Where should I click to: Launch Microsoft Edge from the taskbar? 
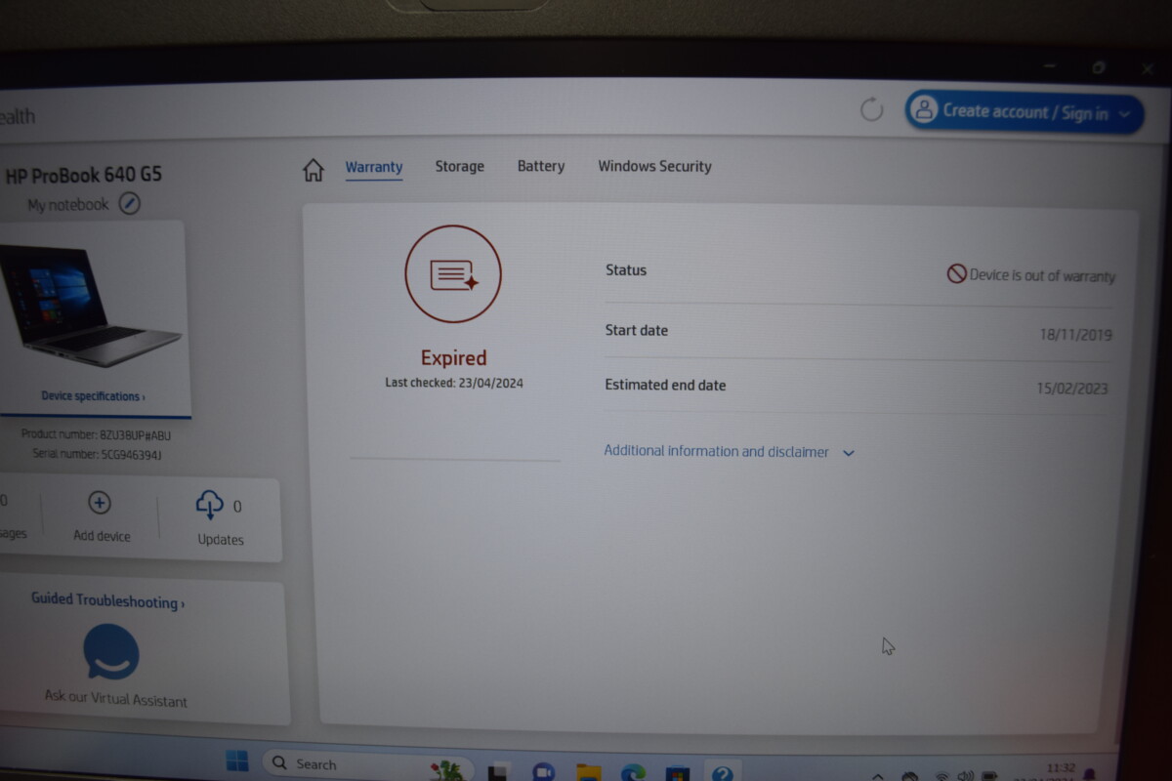(633, 773)
